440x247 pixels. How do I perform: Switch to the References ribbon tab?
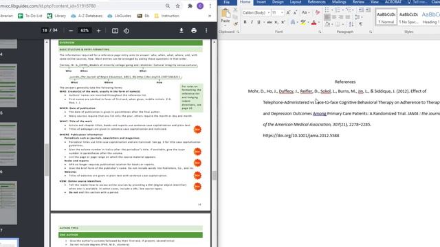coord(316,2)
